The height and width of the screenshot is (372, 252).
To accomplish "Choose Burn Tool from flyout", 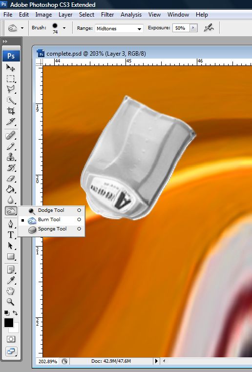I will click(x=51, y=220).
